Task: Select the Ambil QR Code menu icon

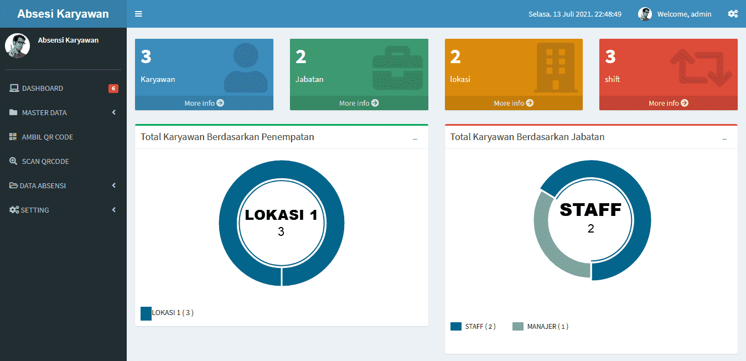Action: click(x=12, y=137)
